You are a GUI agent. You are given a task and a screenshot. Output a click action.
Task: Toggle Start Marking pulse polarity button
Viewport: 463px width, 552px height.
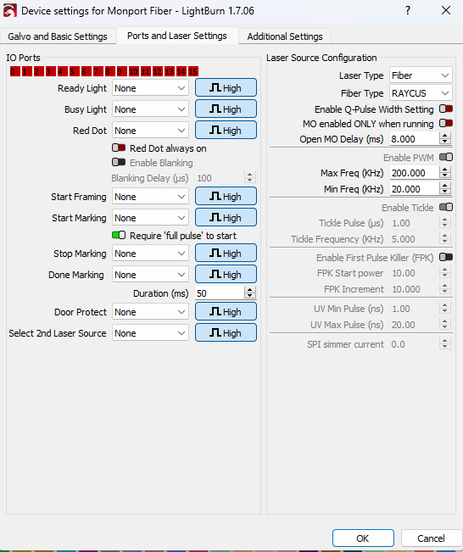pos(226,218)
